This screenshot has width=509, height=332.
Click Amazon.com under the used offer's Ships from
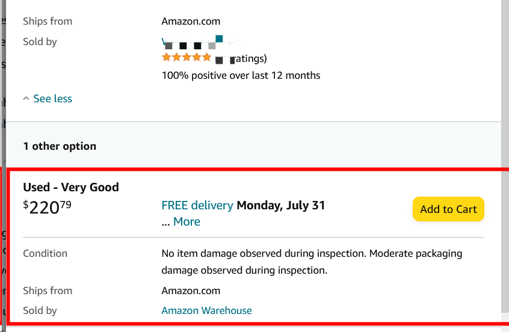tap(191, 290)
